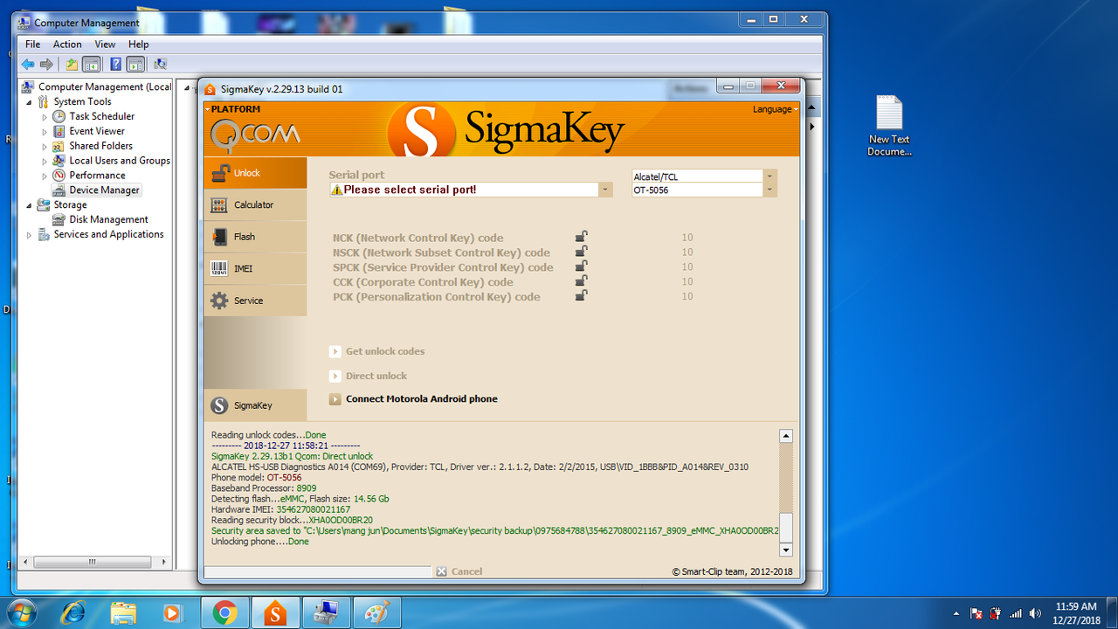Open the Alcatel/TCL brand dropdown
This screenshot has height=629, width=1118.
tap(769, 175)
